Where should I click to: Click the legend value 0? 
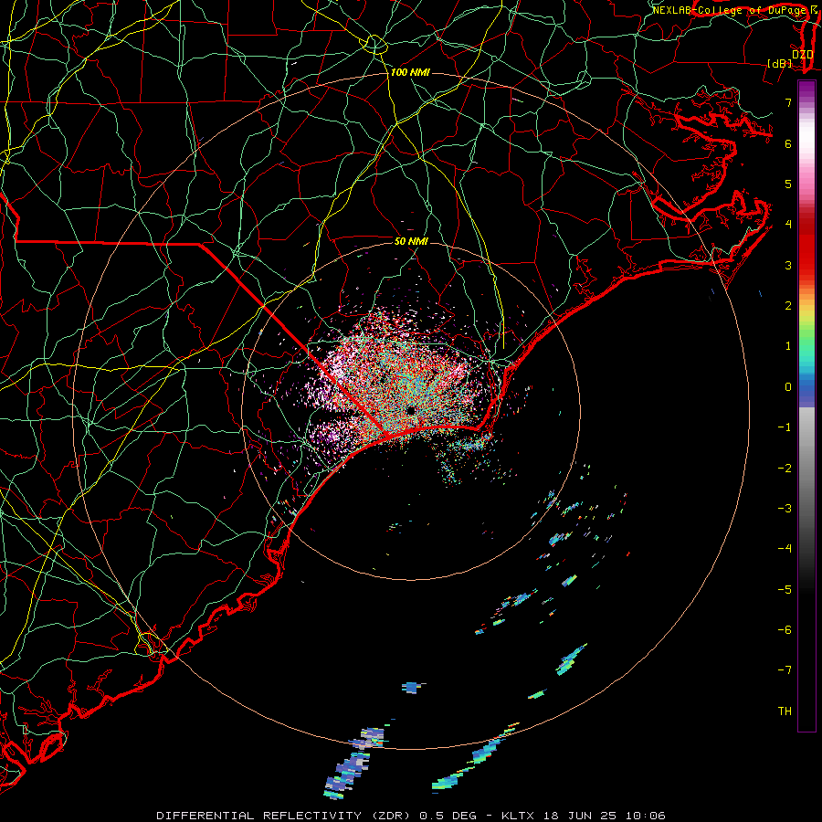(x=788, y=387)
